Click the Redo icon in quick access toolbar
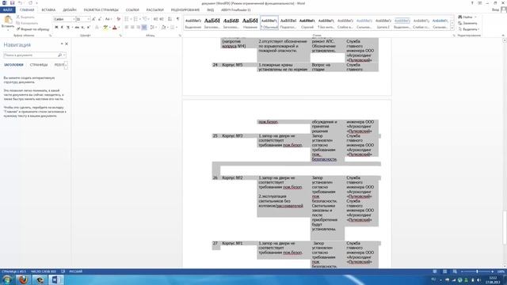The height and width of the screenshot is (285, 507). coord(30,3)
